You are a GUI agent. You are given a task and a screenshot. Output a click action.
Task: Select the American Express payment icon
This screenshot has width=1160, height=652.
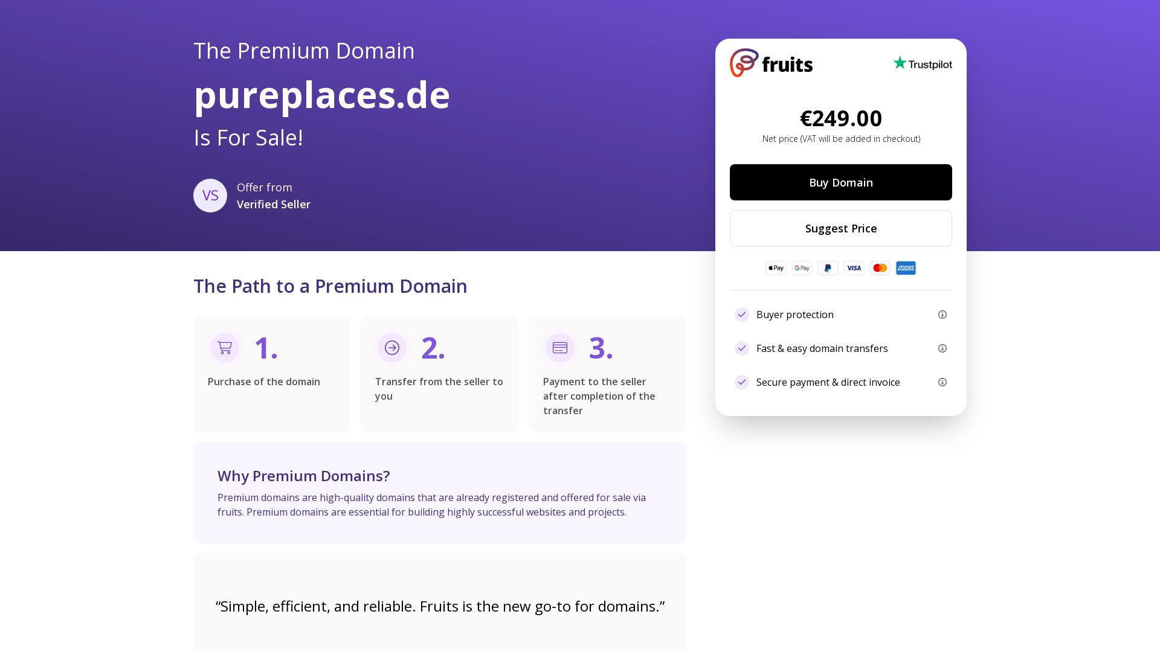pos(906,268)
